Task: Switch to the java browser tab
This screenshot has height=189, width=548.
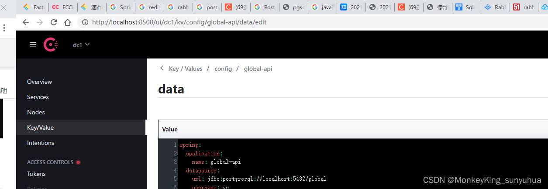Action: pos(322,7)
